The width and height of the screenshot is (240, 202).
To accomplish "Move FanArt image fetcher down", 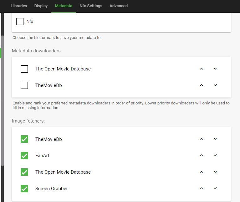I will pyautogui.click(x=215, y=156).
